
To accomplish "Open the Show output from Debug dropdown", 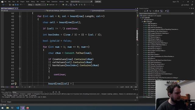I will tap(27, 92).
